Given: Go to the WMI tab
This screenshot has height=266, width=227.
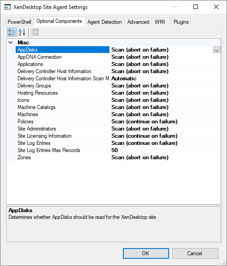Looking at the screenshot, I should coord(160,22).
